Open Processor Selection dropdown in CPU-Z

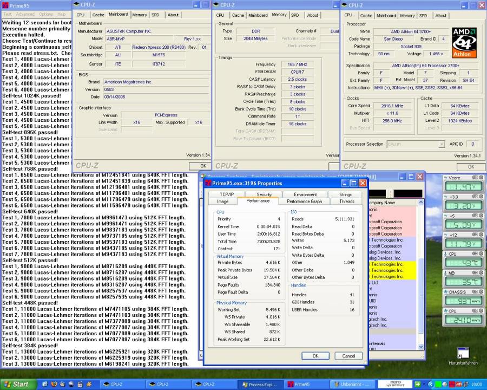(x=442, y=144)
